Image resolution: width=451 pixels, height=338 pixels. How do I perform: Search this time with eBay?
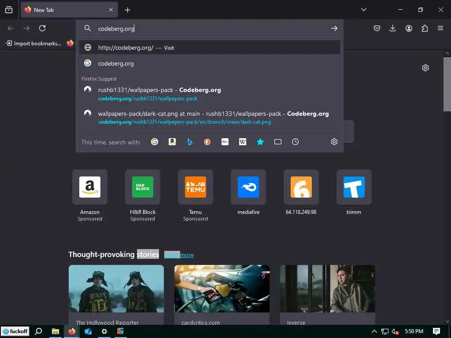pos(225,142)
